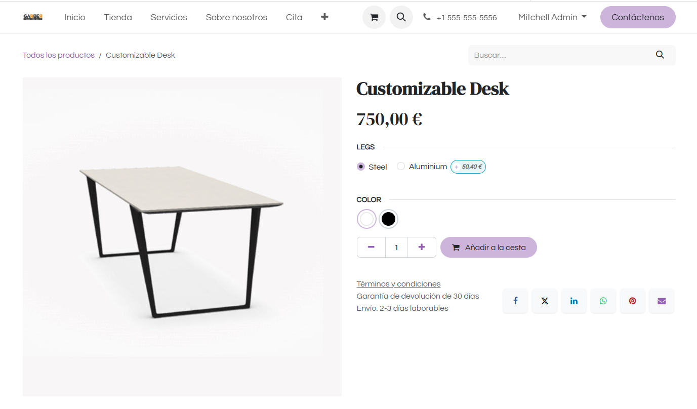697x409 pixels.
Task: Click Añadir a la cesta
Action: click(488, 247)
